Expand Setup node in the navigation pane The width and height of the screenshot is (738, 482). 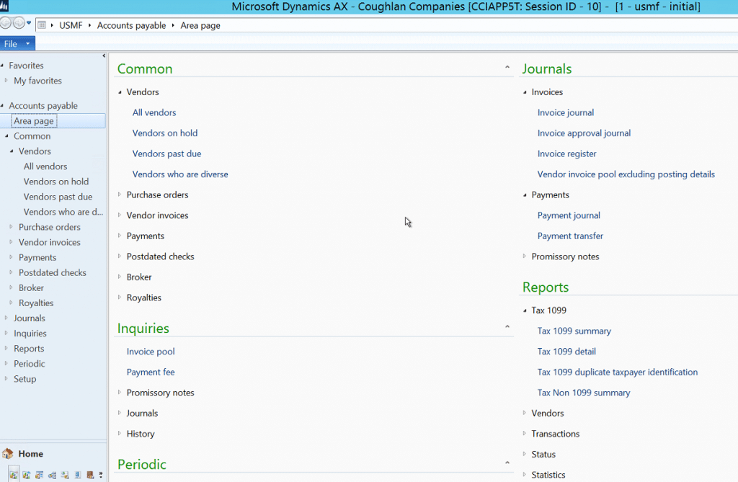point(6,379)
